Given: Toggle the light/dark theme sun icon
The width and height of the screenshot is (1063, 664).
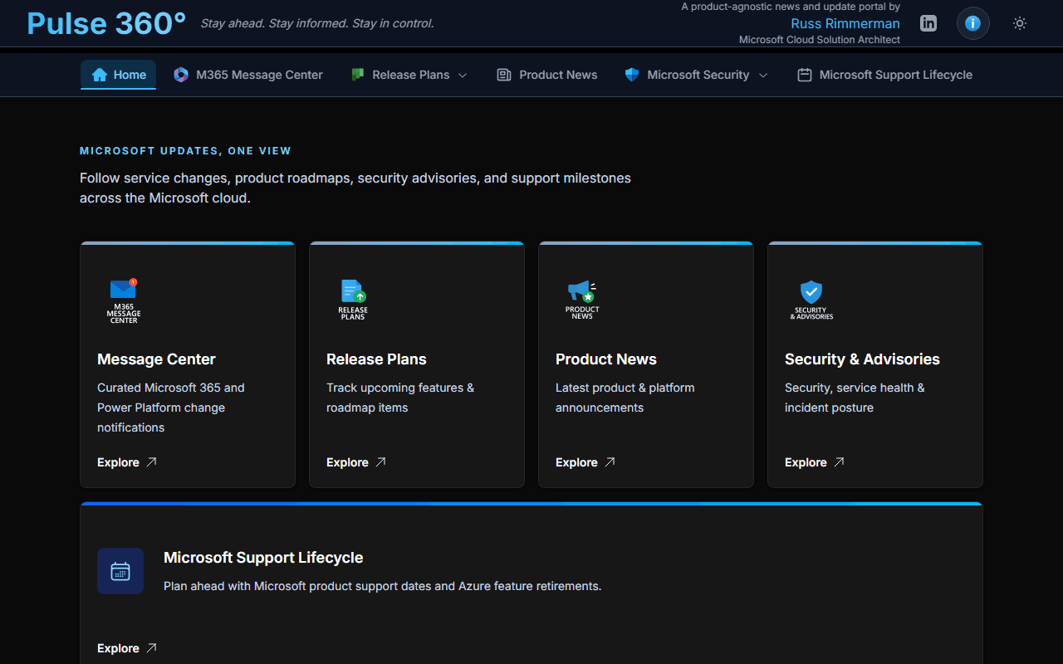Looking at the screenshot, I should click(x=1020, y=23).
